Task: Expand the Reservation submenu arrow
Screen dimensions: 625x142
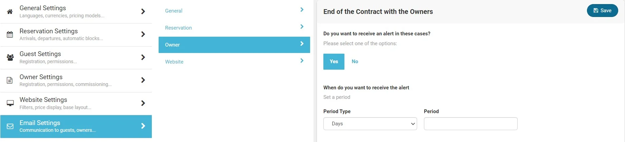Action: pos(302,27)
